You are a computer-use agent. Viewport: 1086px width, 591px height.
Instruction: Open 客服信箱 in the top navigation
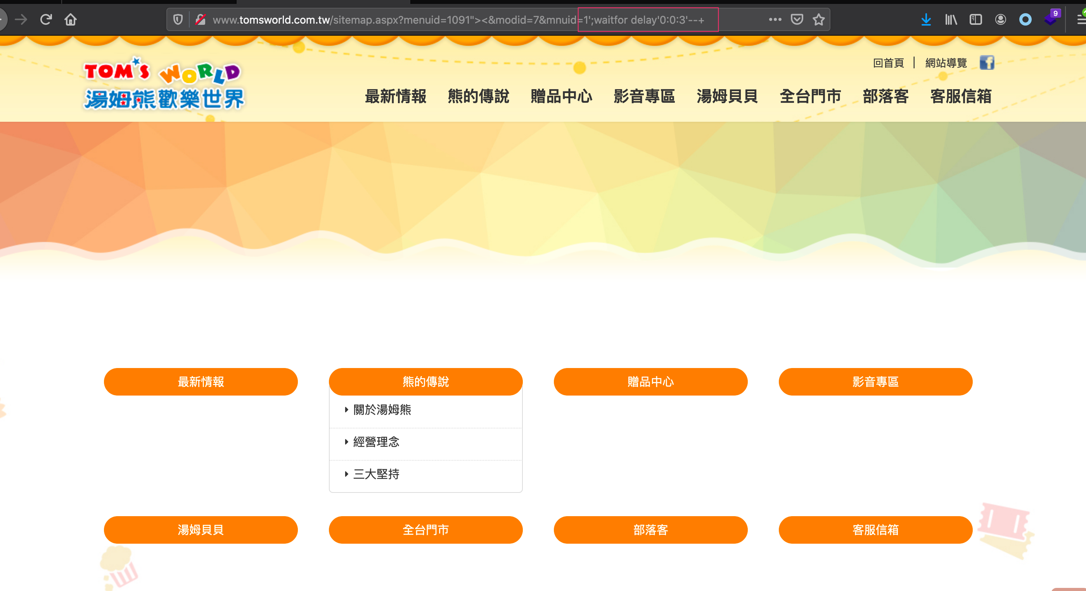click(x=961, y=97)
